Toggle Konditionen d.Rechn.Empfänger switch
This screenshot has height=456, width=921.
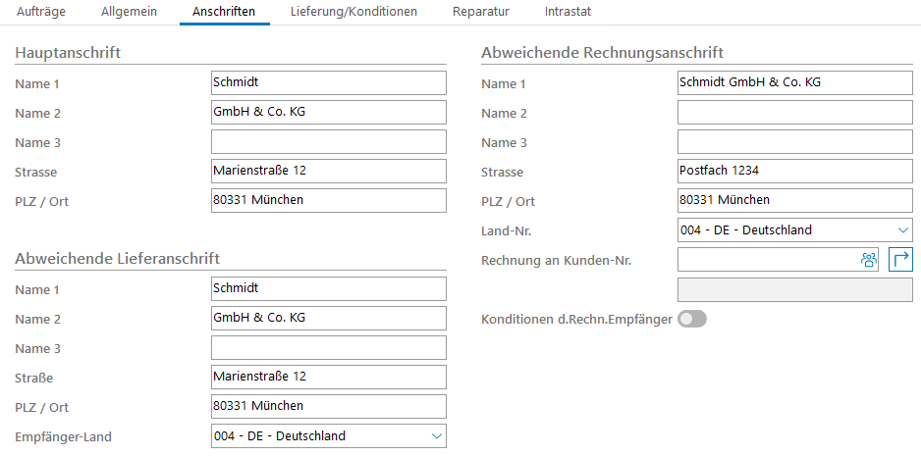click(692, 319)
